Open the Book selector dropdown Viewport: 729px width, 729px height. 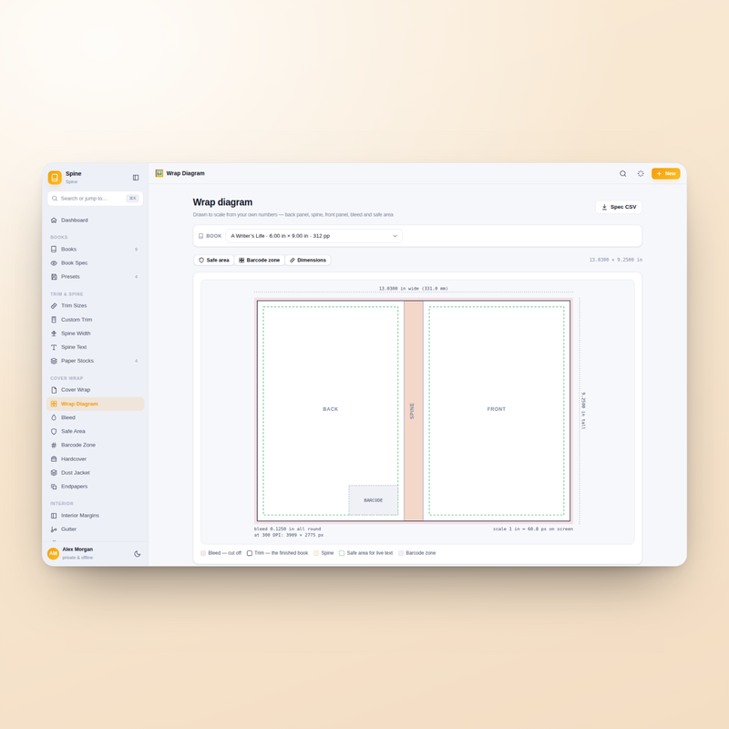(313, 236)
